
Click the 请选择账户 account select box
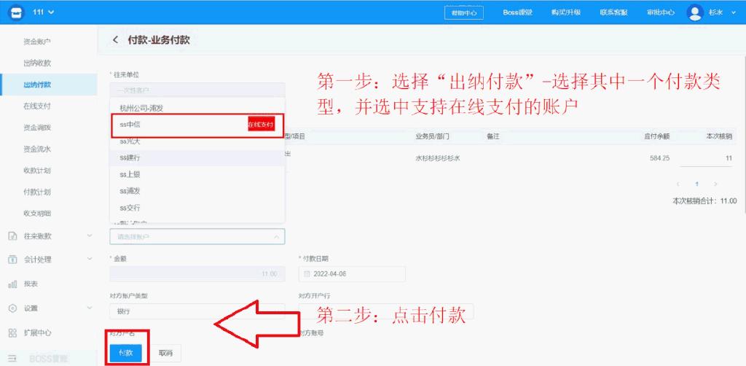(x=197, y=236)
